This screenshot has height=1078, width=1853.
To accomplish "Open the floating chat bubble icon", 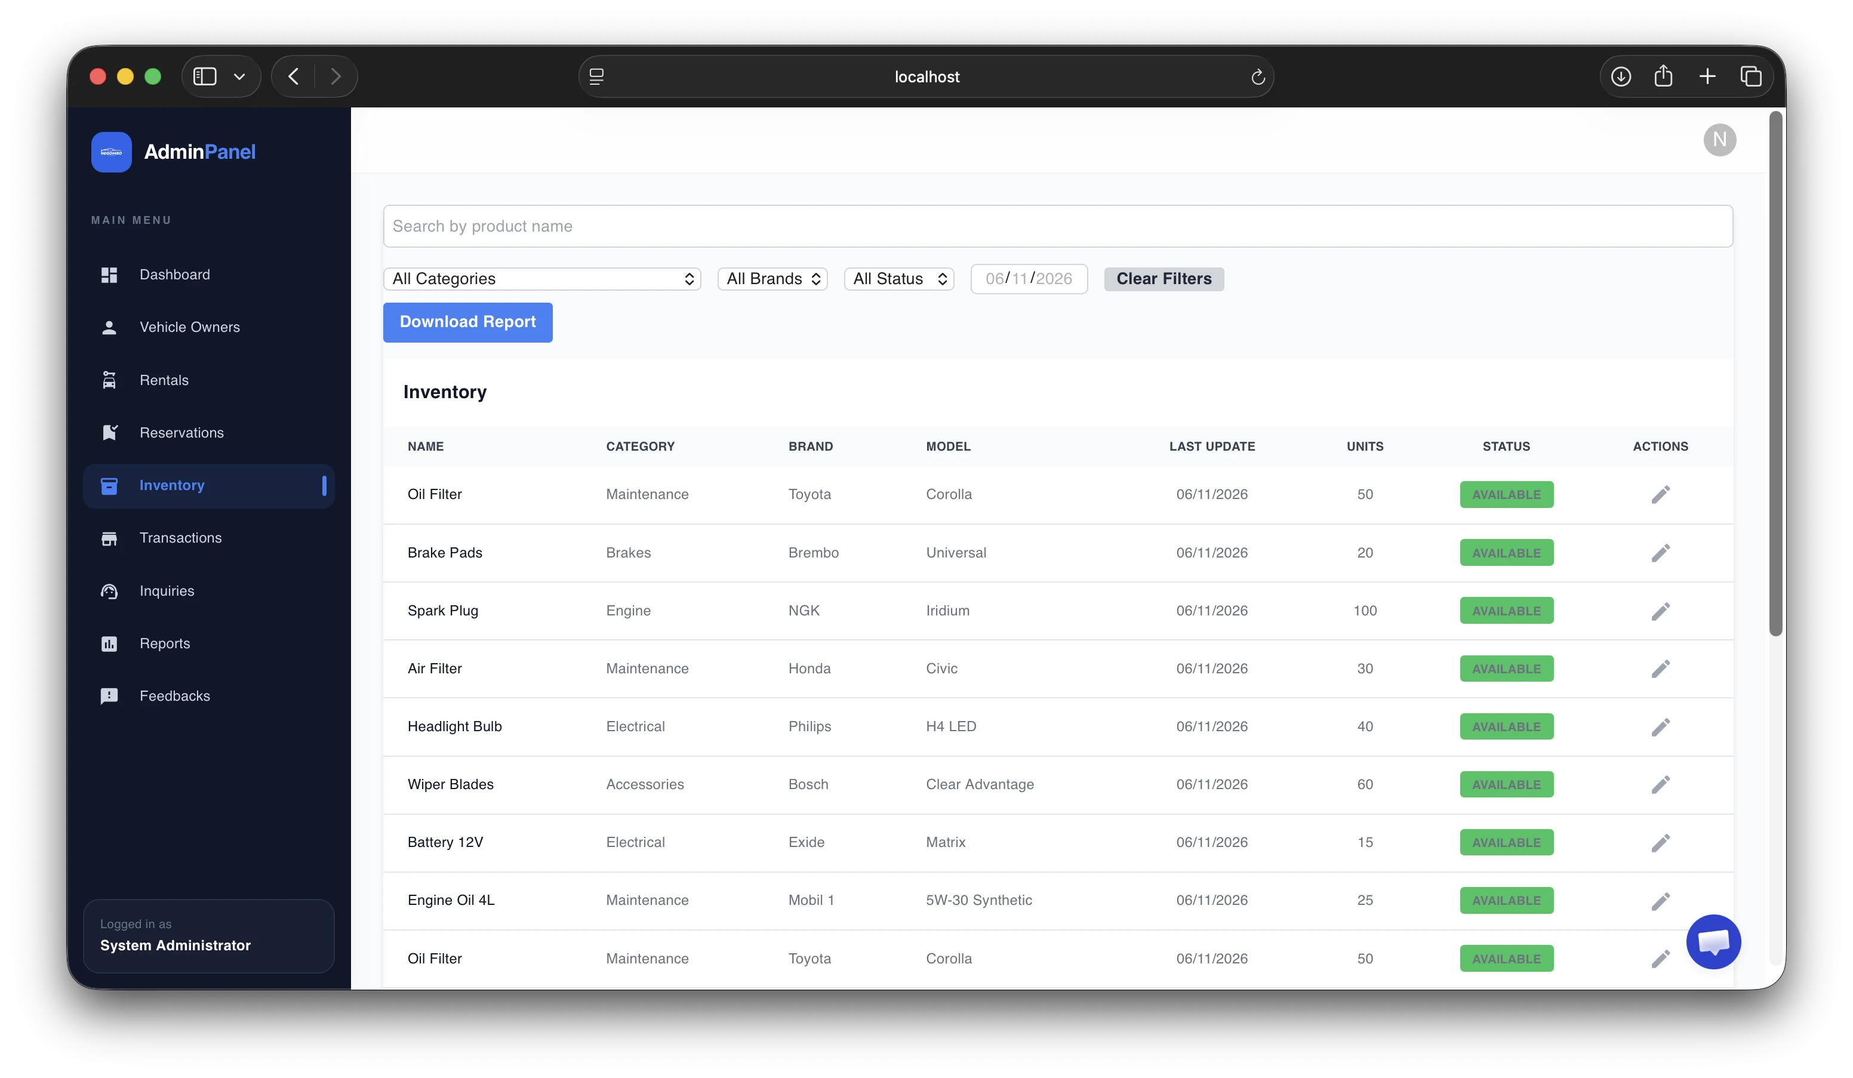I will point(1713,942).
